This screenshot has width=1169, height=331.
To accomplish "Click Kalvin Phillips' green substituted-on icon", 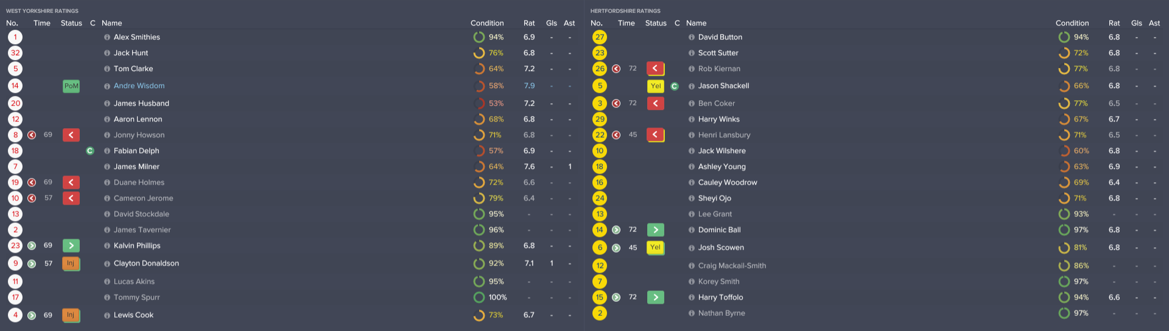I will 32,245.
